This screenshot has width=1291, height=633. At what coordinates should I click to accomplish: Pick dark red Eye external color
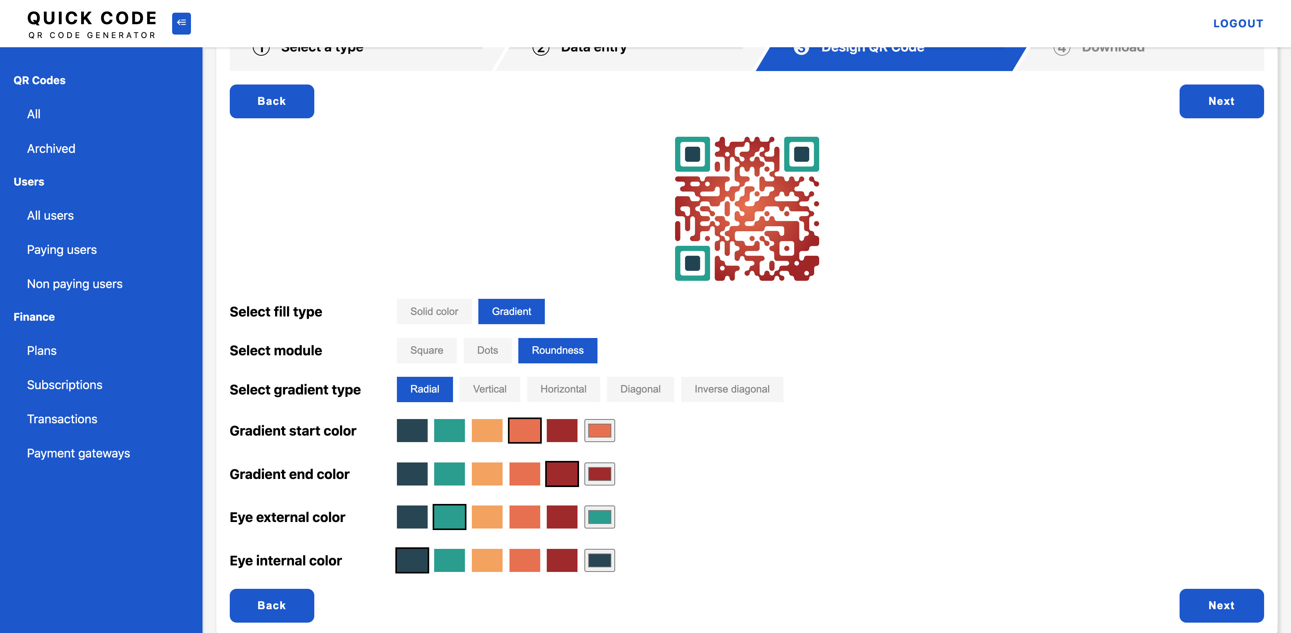(562, 517)
